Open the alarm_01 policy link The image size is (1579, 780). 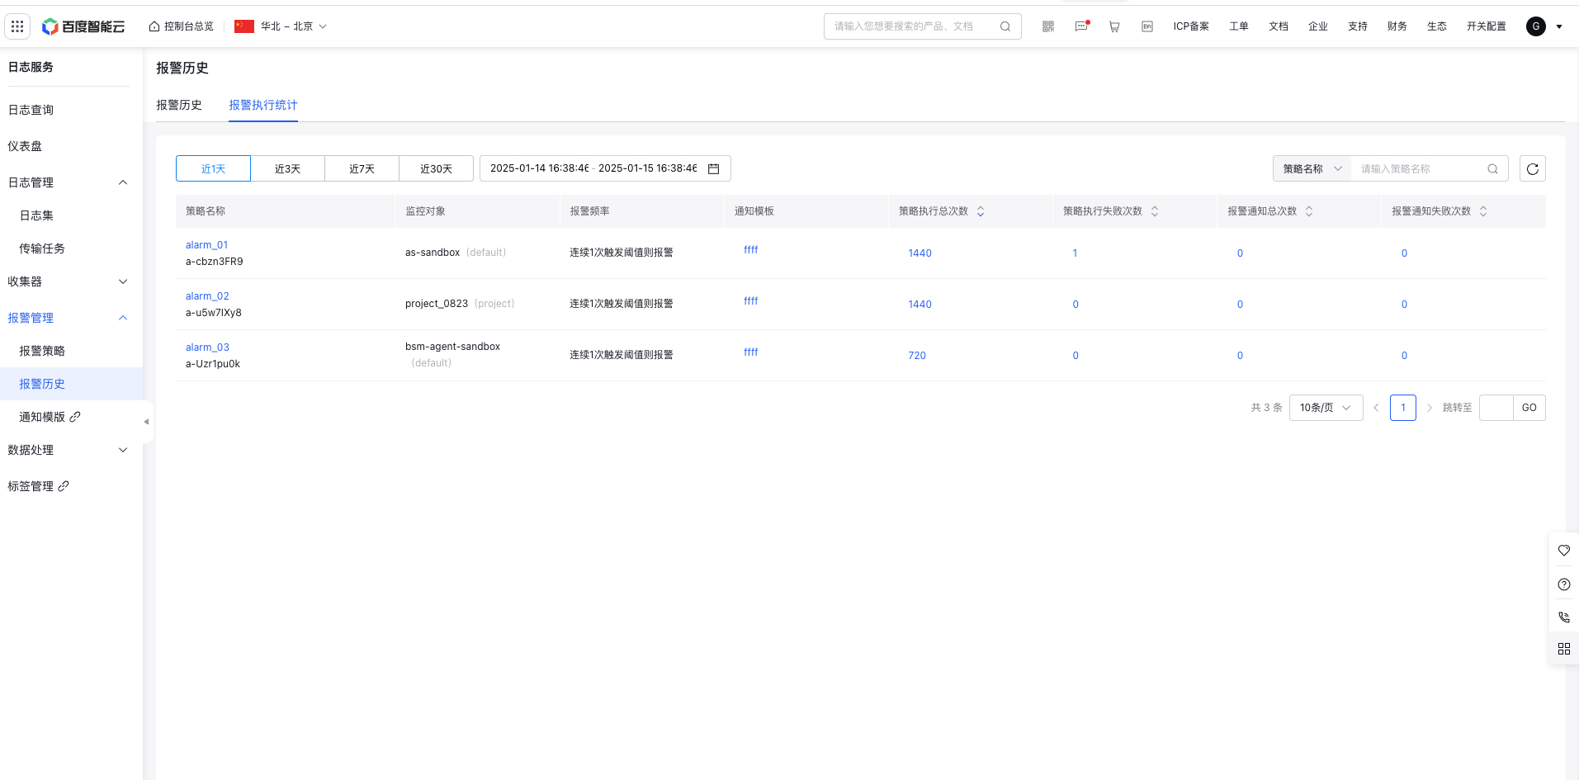pos(206,245)
